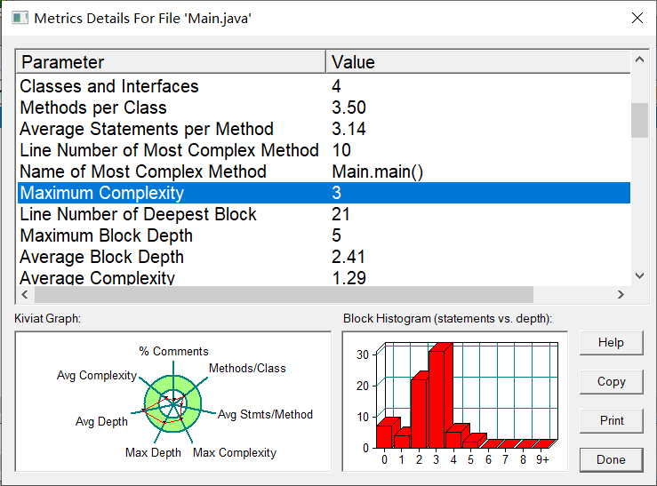Click the Kiviat Graph diagram
657x486 pixels.
(173, 402)
